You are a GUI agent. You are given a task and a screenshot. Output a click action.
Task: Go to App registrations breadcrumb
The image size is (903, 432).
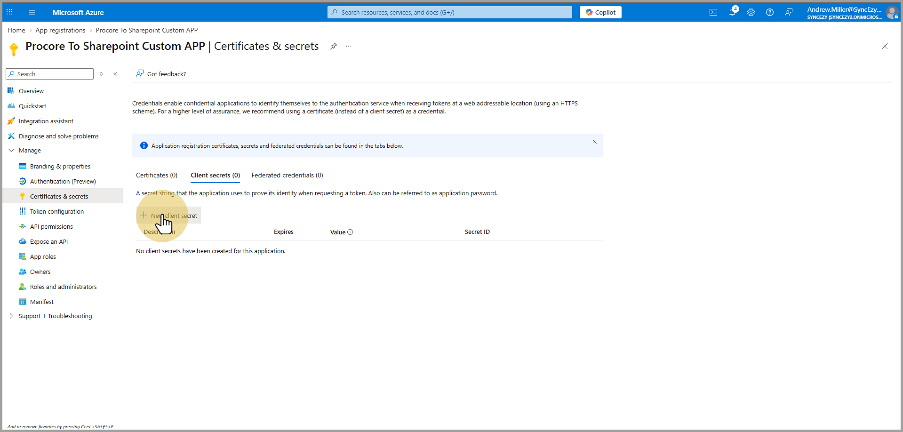click(x=60, y=30)
